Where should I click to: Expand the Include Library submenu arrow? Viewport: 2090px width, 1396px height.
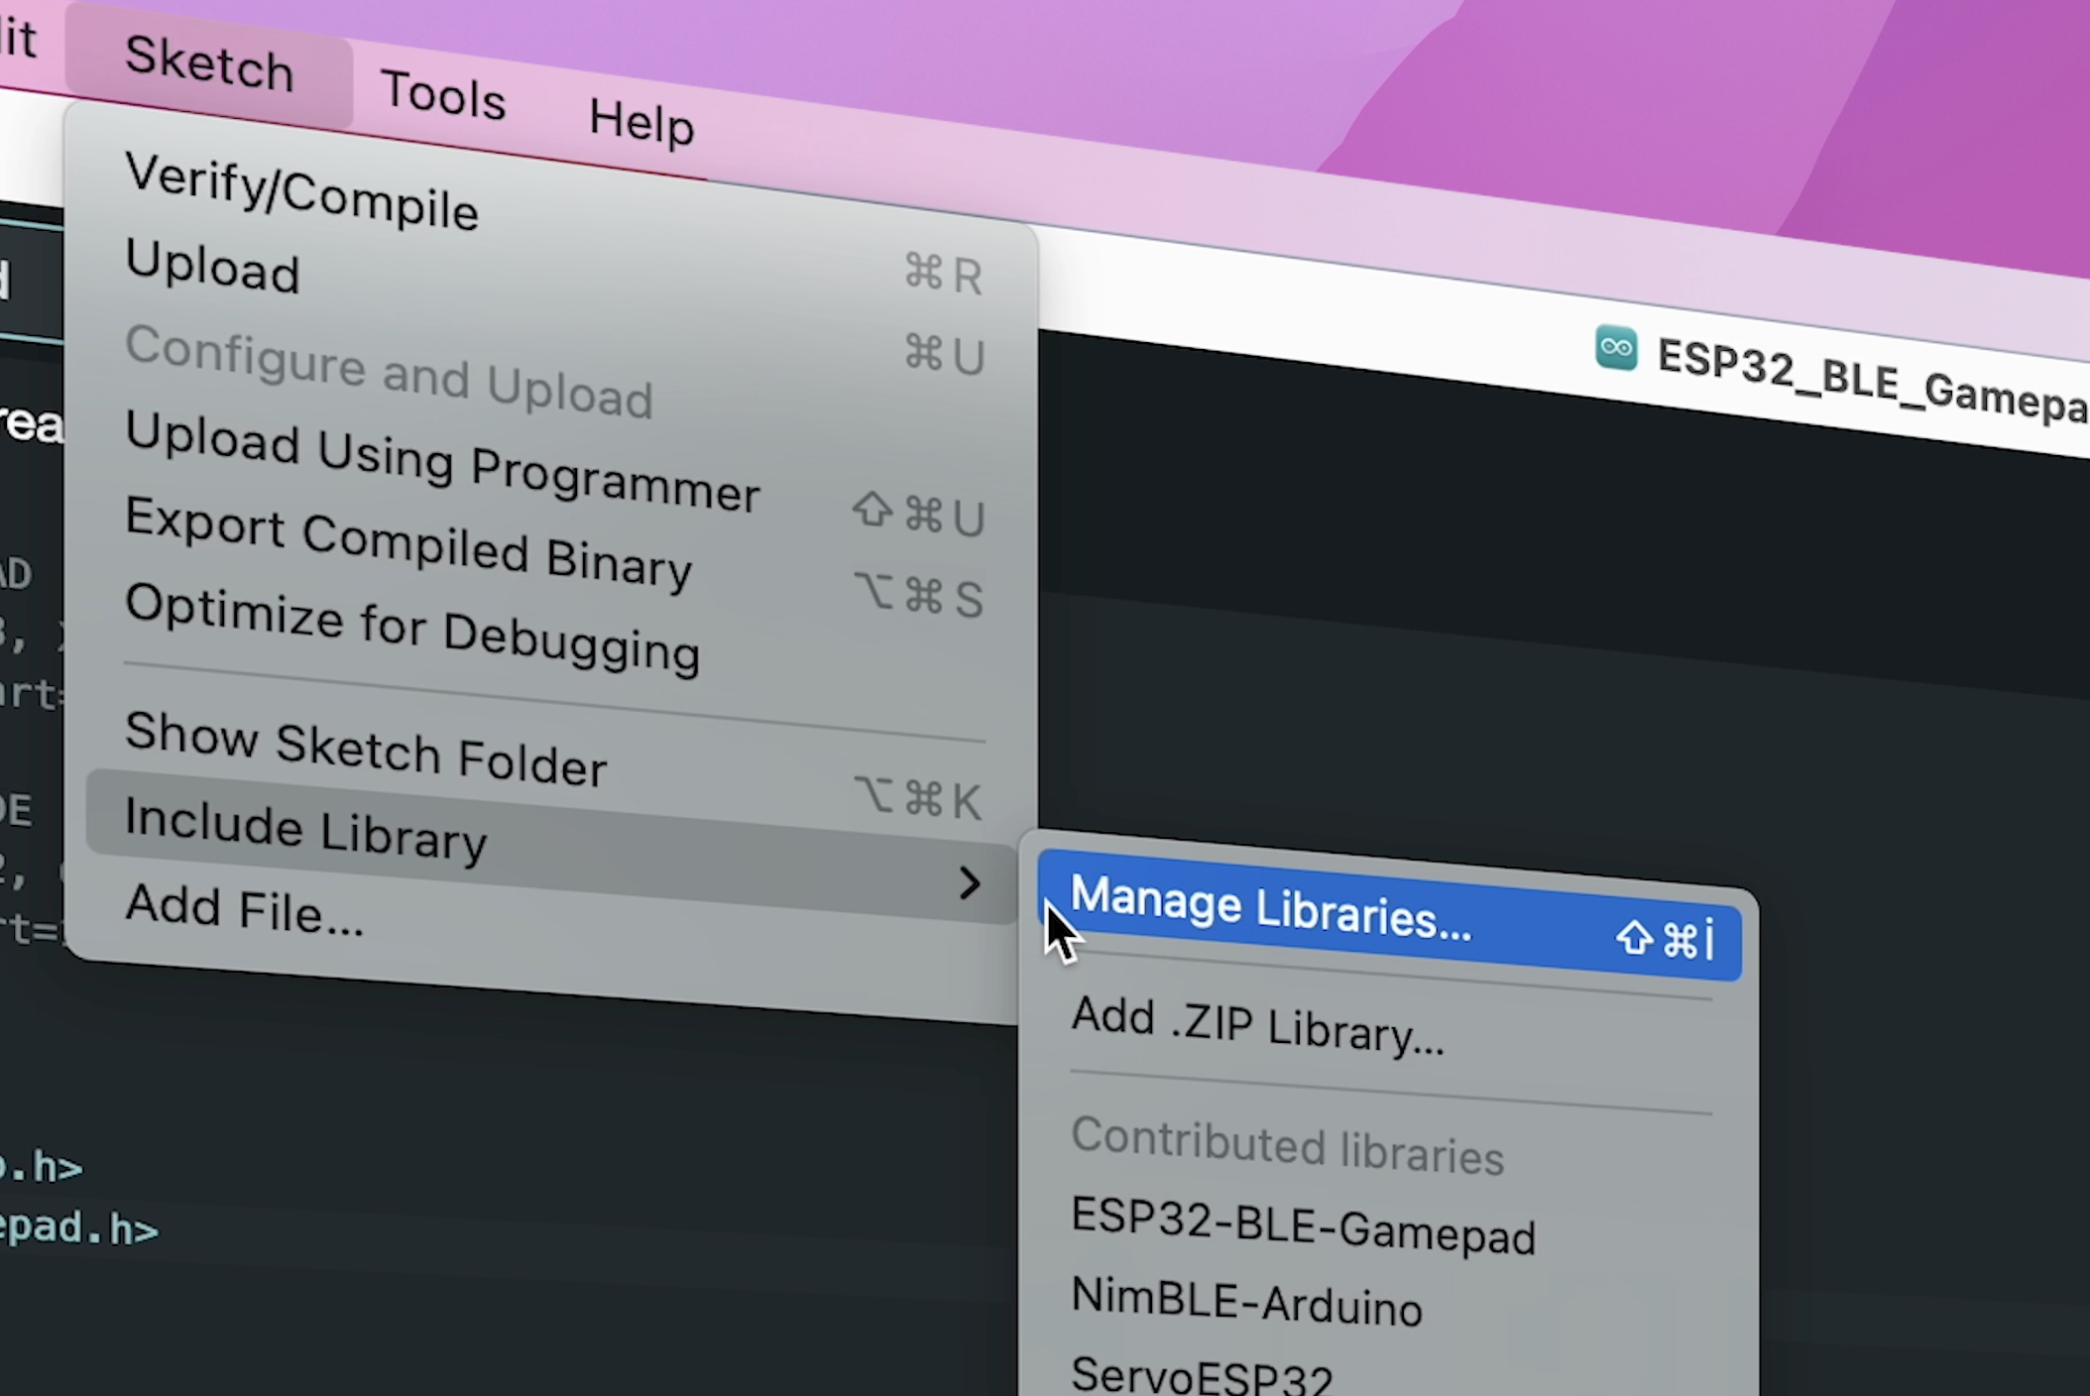(x=969, y=882)
